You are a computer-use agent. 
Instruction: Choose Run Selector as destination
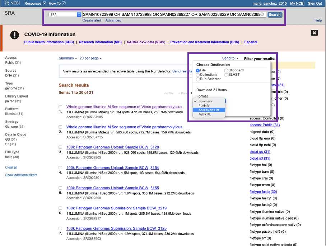[198, 79]
